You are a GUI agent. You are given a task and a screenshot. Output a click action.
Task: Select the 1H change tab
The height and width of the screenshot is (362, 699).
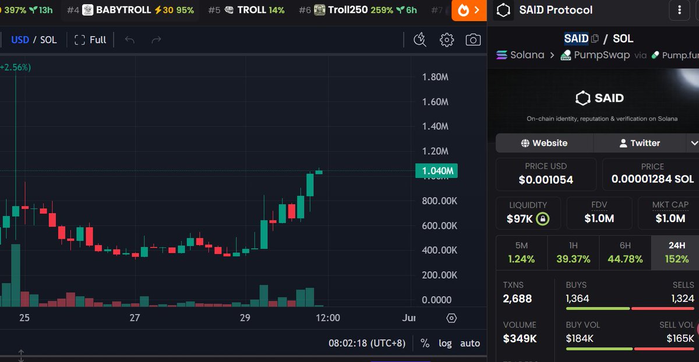573,253
